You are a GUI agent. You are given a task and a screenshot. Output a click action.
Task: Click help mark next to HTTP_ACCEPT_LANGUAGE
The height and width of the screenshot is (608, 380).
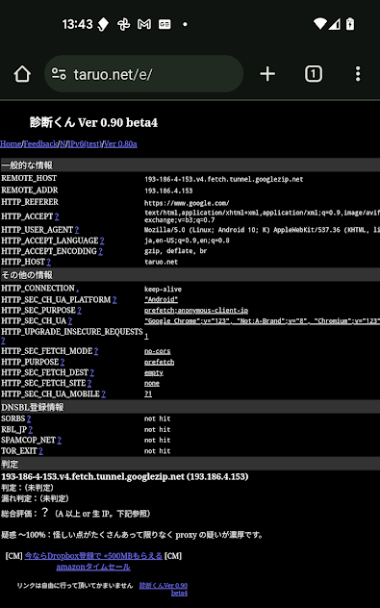(102, 241)
